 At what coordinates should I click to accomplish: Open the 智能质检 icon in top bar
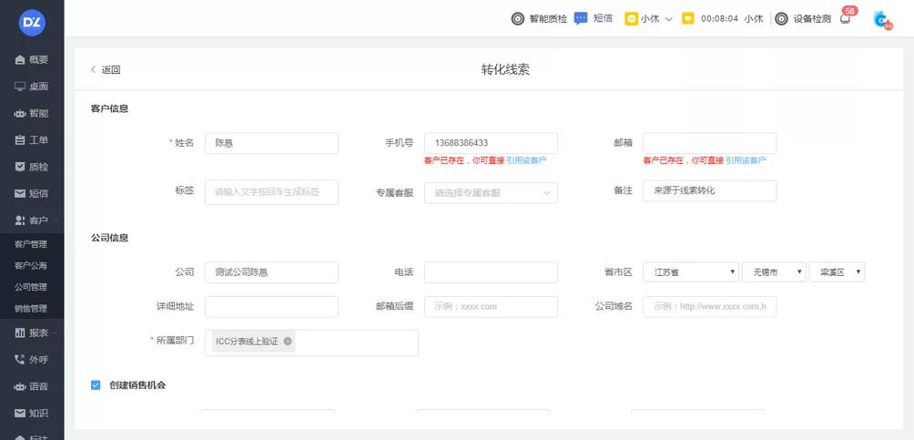pos(517,18)
